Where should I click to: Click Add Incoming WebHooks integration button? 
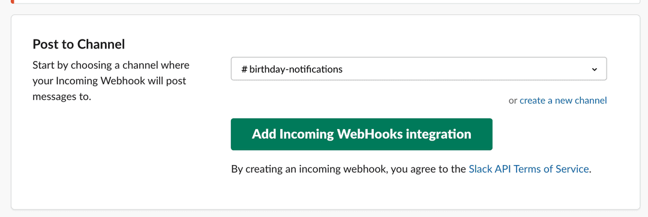point(362,135)
